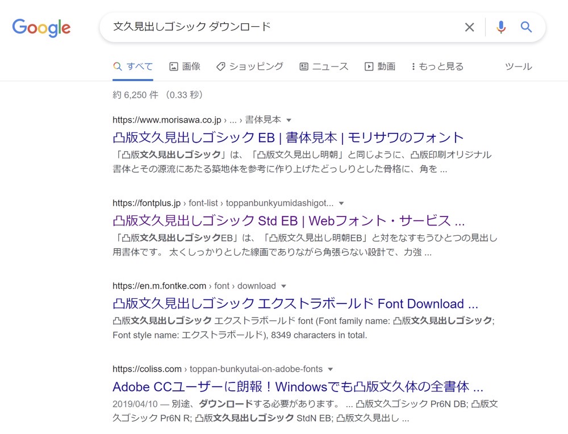Select the すべて tab

132,66
